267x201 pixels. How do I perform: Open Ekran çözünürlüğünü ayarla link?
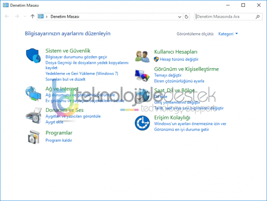[179, 81]
